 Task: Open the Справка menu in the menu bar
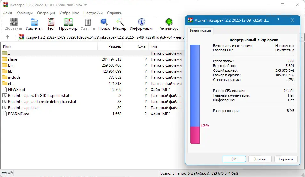pyautogui.click(x=114, y=13)
